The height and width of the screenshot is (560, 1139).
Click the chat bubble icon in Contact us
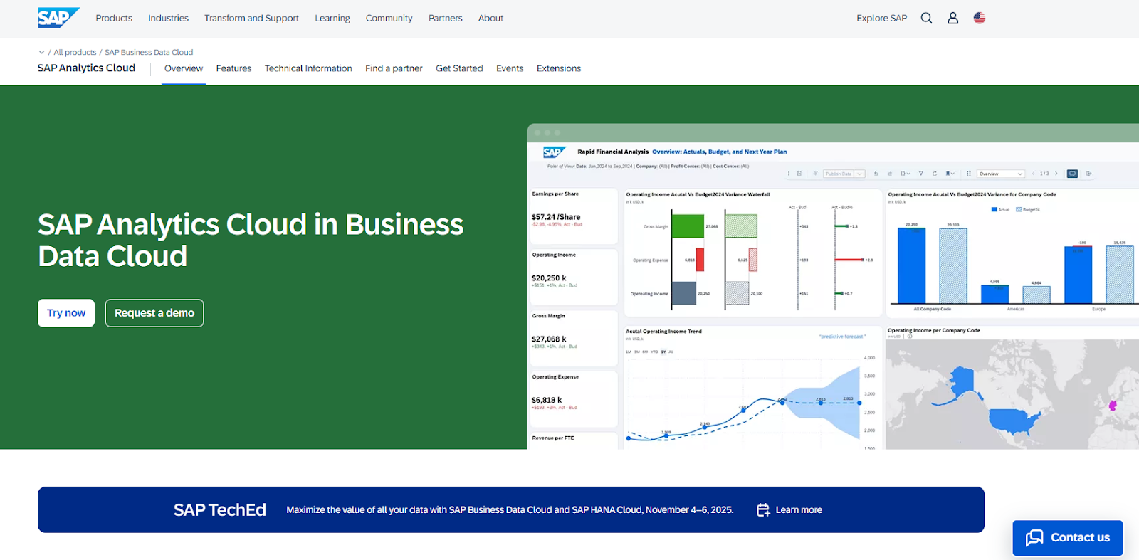coord(1034,538)
